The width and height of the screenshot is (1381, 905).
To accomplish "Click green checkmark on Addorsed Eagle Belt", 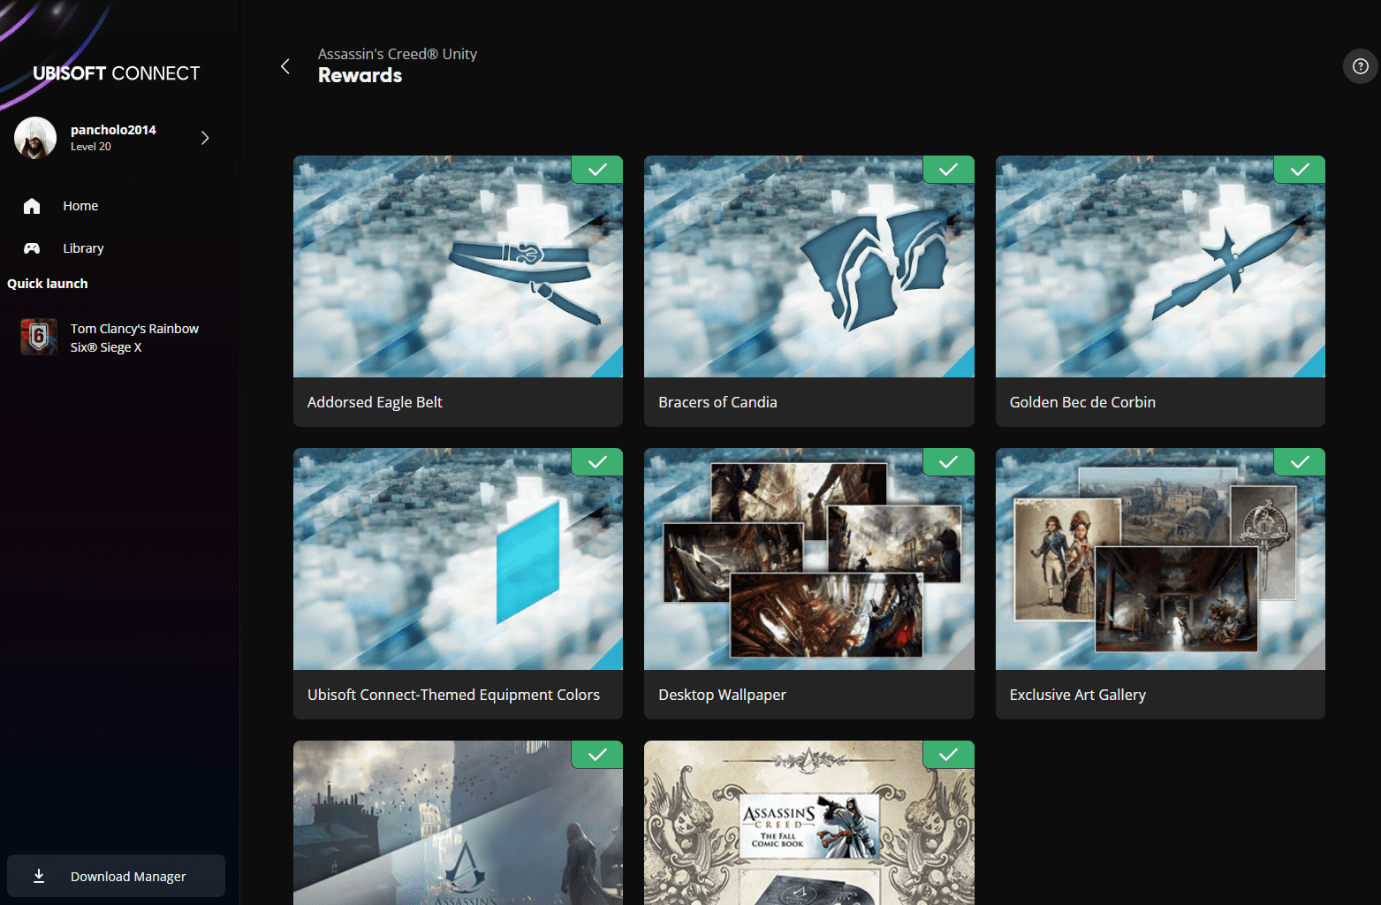I will (597, 170).
